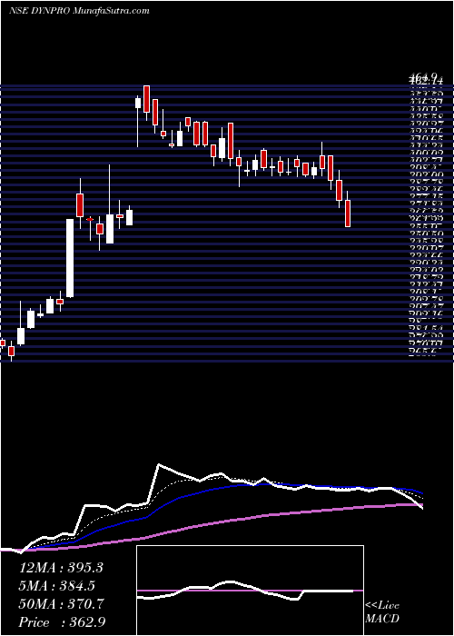Viewport: 454px width, 636px height.
Task: Click the last red candlestick on the chart
Action: 348,213
